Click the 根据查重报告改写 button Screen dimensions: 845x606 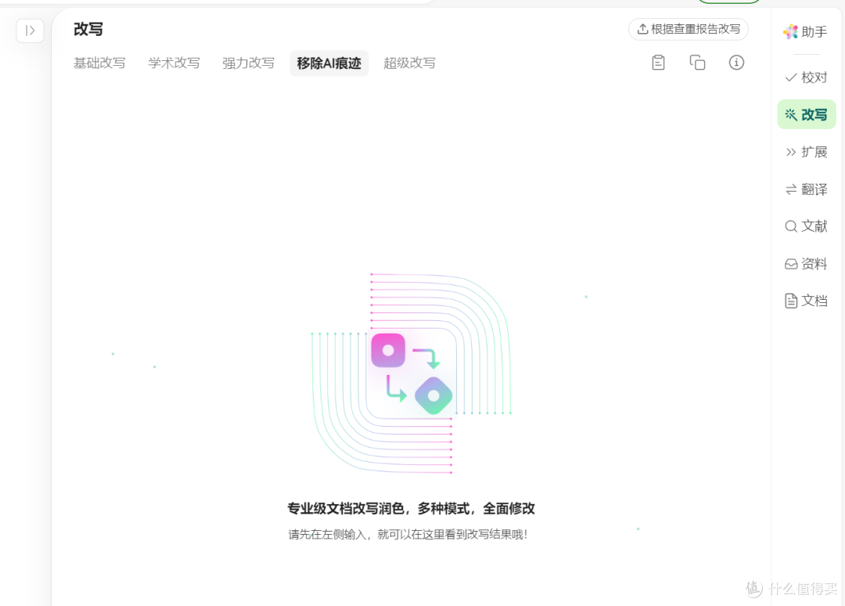688,29
